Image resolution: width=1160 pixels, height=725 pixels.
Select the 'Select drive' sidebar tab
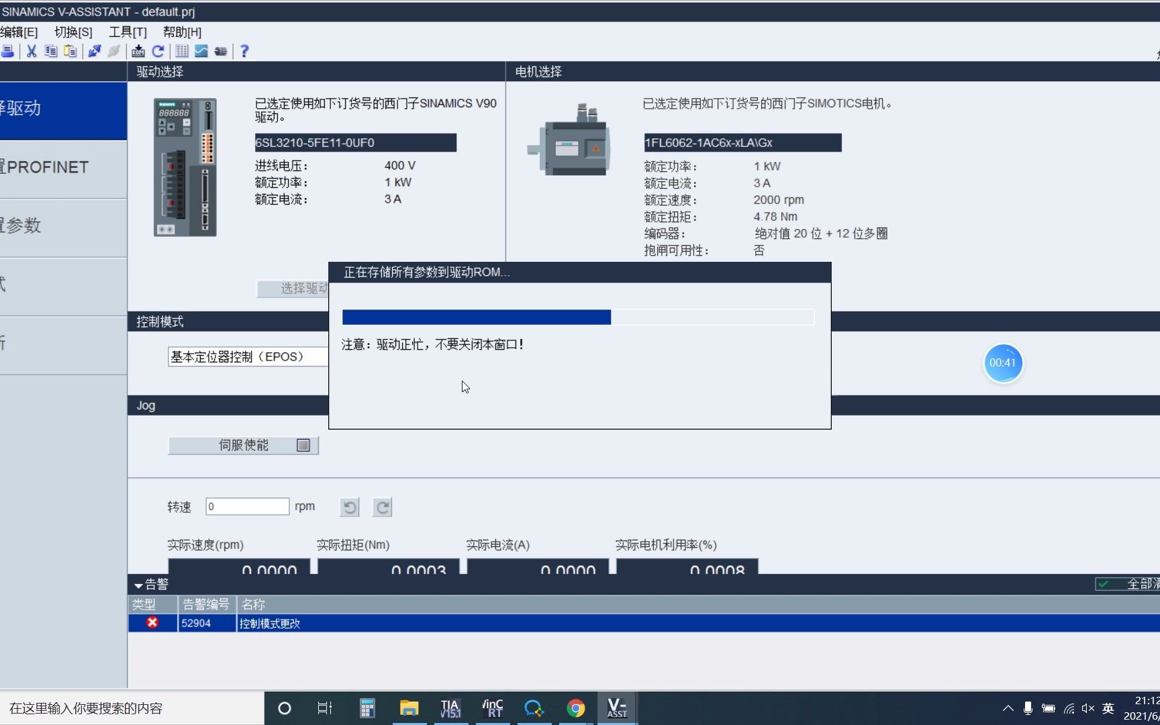click(x=63, y=111)
